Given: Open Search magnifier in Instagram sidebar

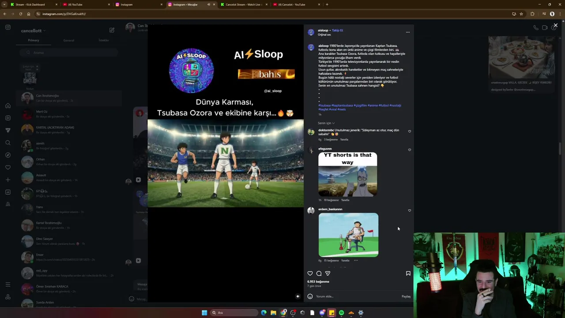Looking at the screenshot, I should click(8, 143).
